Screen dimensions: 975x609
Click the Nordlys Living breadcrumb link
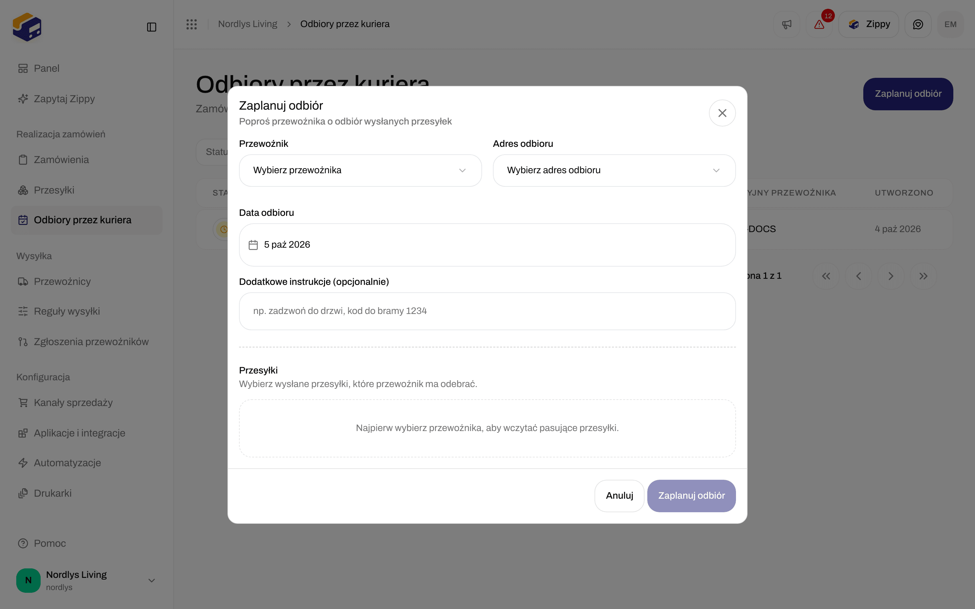coord(247,24)
